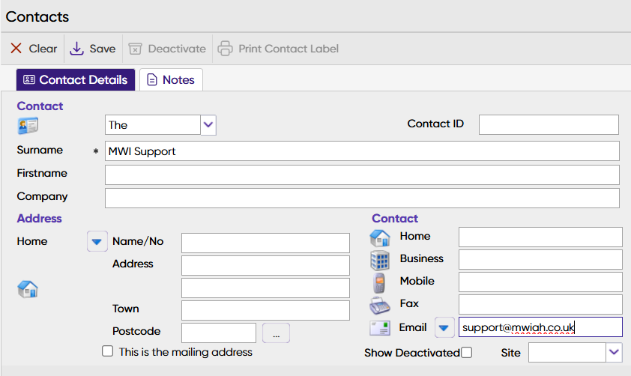Switch to the Notes tab
This screenshot has width=631, height=376.
click(x=171, y=79)
